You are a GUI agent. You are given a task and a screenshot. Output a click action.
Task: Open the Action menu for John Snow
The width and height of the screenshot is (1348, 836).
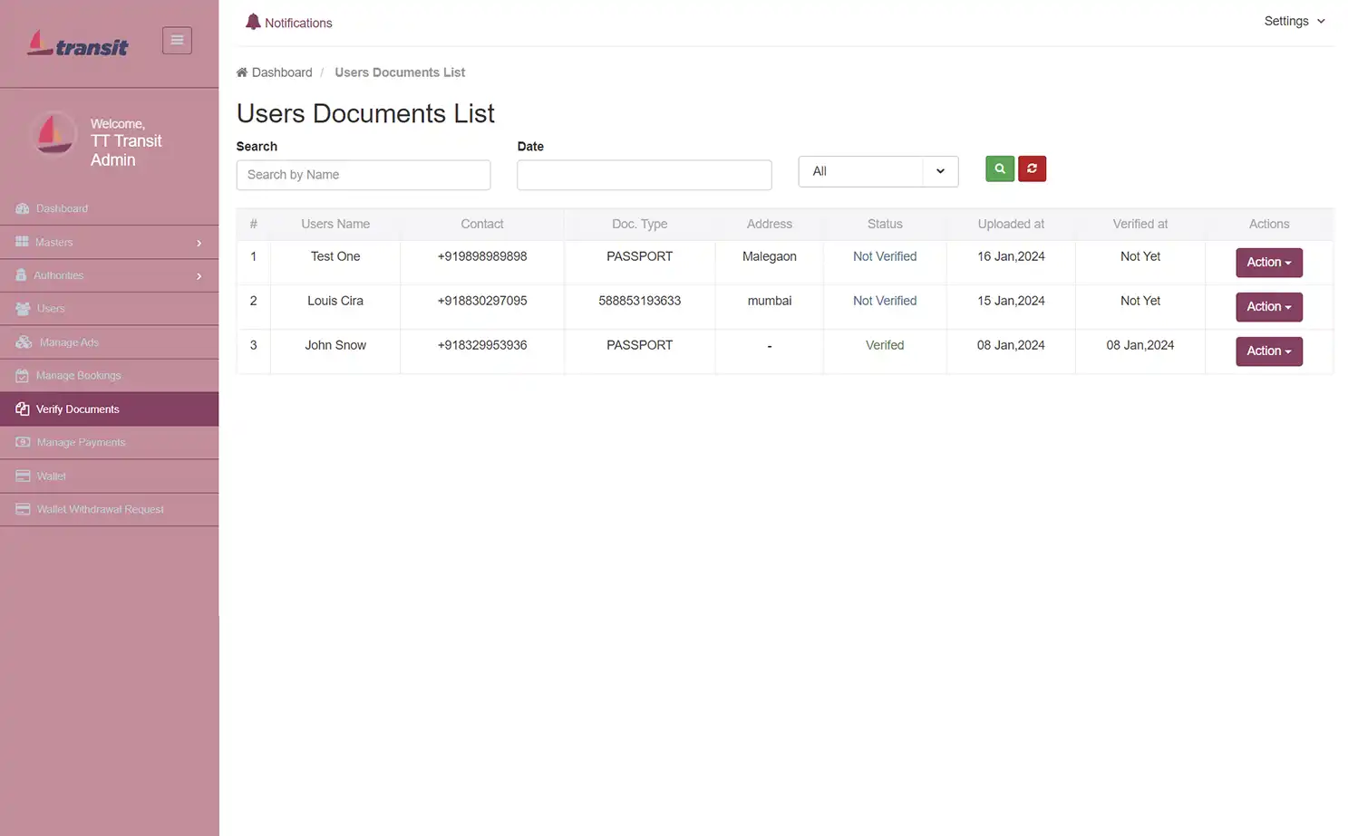tap(1268, 351)
